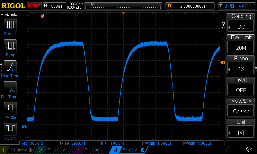Click the channel 1 bandwidth limit B icon

coord(30,150)
